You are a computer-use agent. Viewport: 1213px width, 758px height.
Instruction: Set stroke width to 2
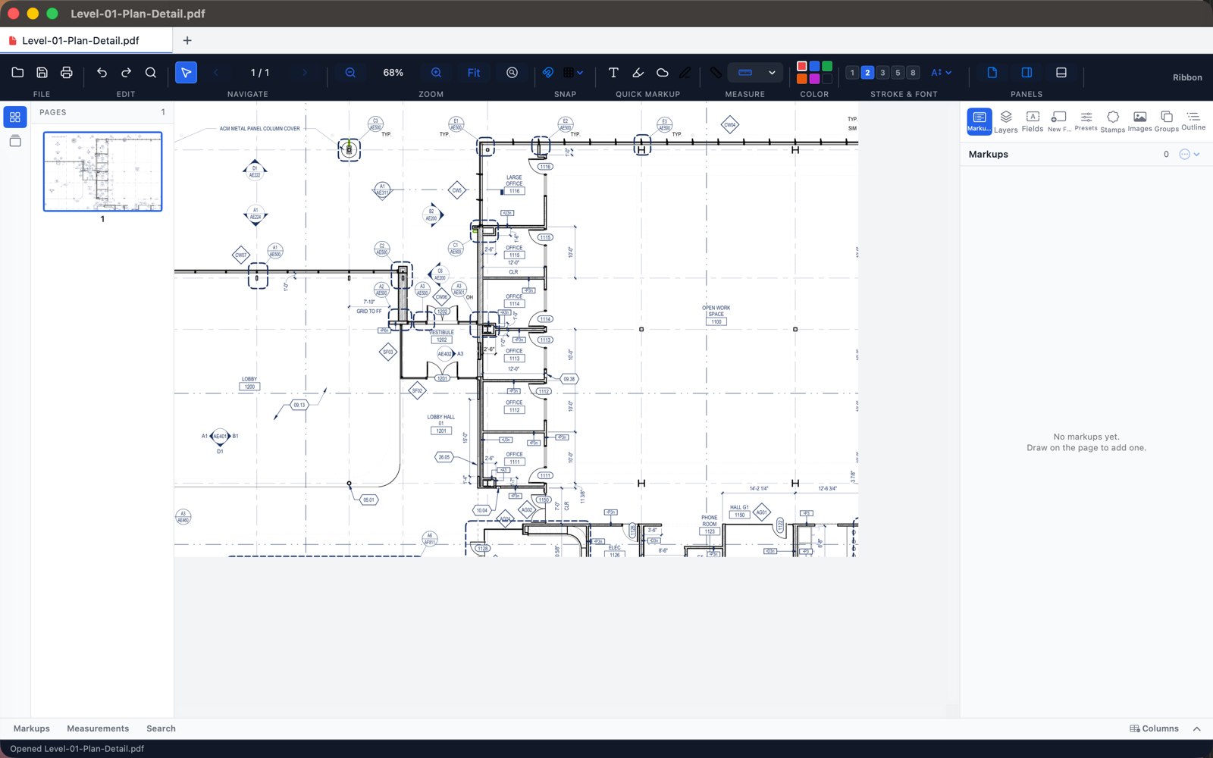click(x=867, y=73)
